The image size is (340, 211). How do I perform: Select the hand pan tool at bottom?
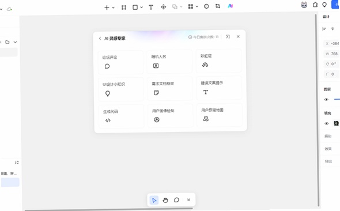pos(165,200)
